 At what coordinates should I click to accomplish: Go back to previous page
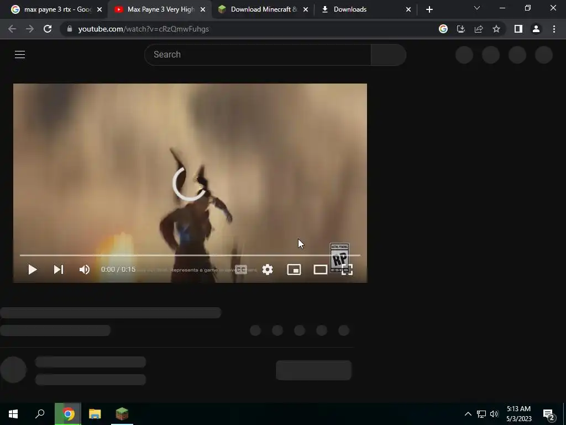coord(12,29)
